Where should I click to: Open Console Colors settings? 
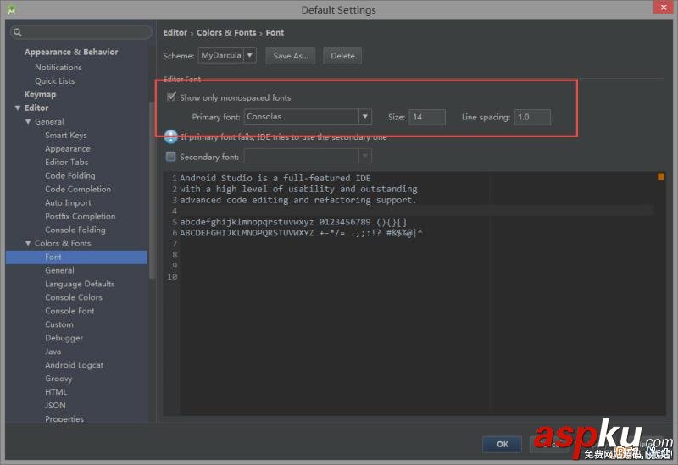pos(74,297)
